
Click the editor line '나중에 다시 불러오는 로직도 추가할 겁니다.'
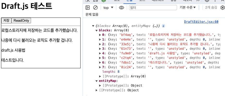[x=37, y=40]
